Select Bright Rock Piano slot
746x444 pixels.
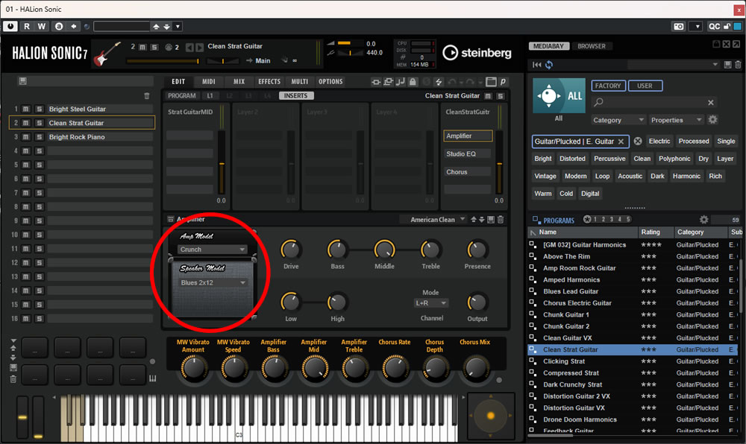[100, 137]
